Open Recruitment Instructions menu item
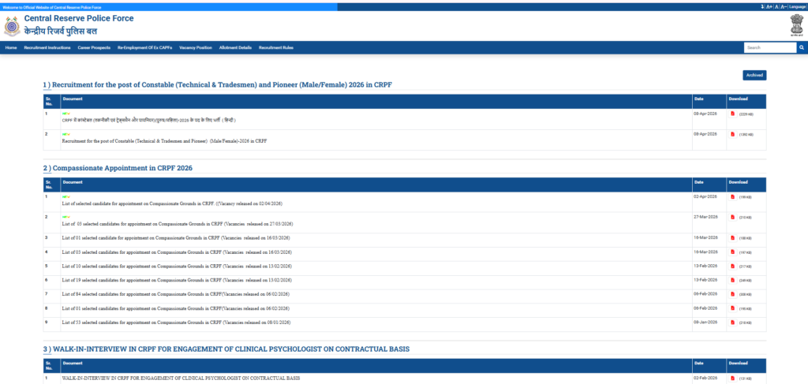808x384 pixels. tap(47, 47)
